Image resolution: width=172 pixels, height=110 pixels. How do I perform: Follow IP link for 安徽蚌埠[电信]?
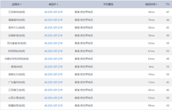pyautogui.click(x=53, y=36)
